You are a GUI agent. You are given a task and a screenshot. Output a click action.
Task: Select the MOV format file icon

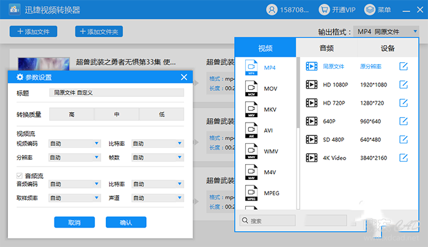pos(251,88)
